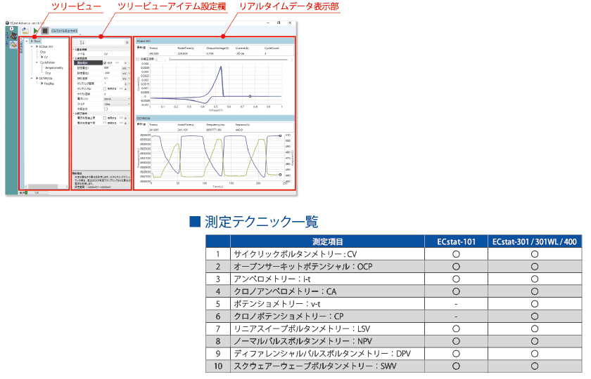Click tree scrollbar right arrow

point(67,187)
